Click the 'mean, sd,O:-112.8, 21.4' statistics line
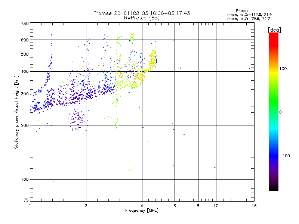This screenshot has width=299, height=224. click(249, 15)
